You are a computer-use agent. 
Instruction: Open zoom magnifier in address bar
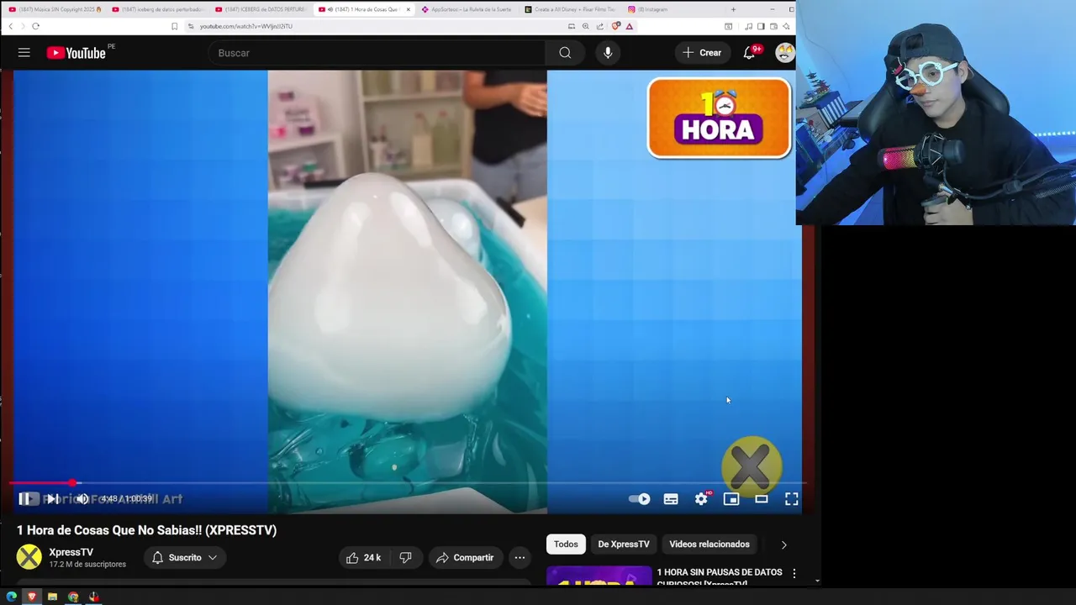click(586, 26)
